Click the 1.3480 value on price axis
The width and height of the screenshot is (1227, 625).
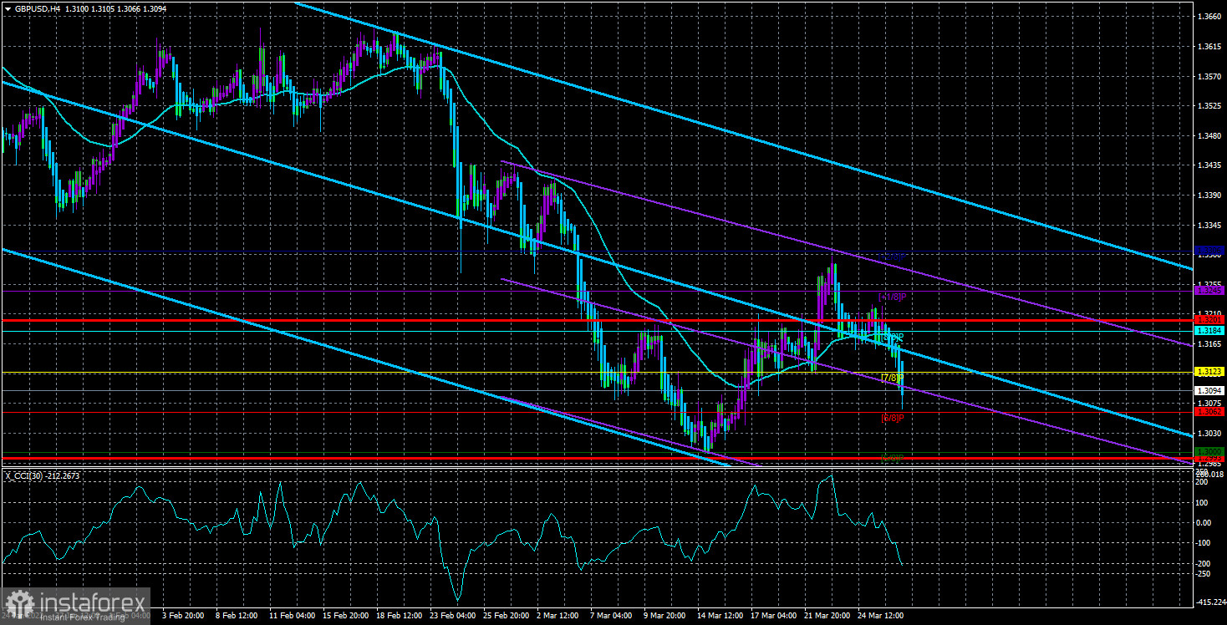tap(1209, 135)
